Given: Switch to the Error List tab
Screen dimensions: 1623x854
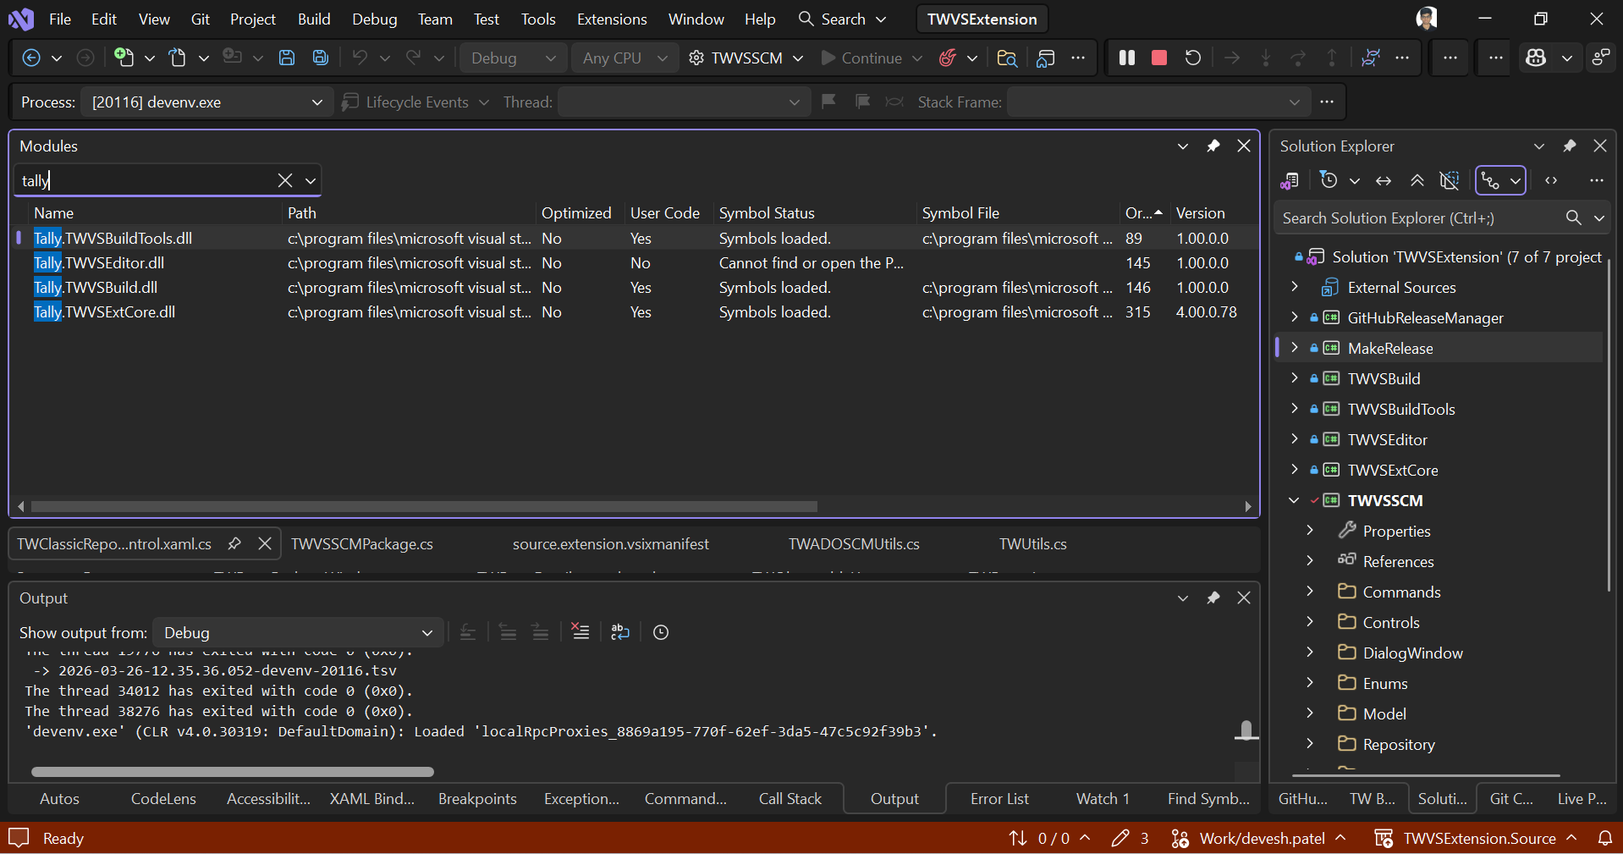Looking at the screenshot, I should (x=999, y=798).
